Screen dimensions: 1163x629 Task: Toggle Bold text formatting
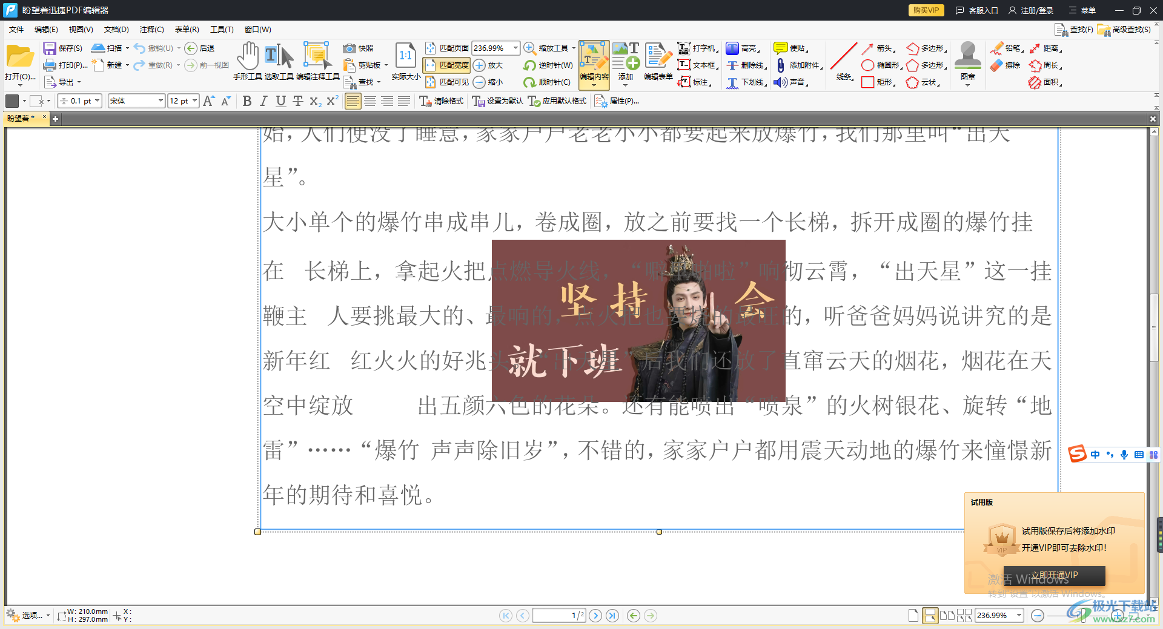pos(247,101)
